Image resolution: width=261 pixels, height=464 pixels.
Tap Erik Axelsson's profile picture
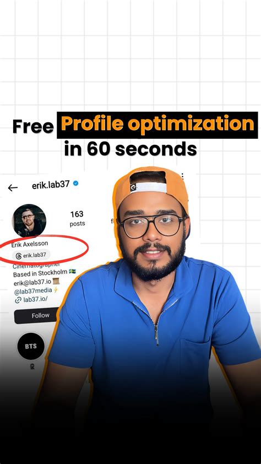[x=29, y=220]
